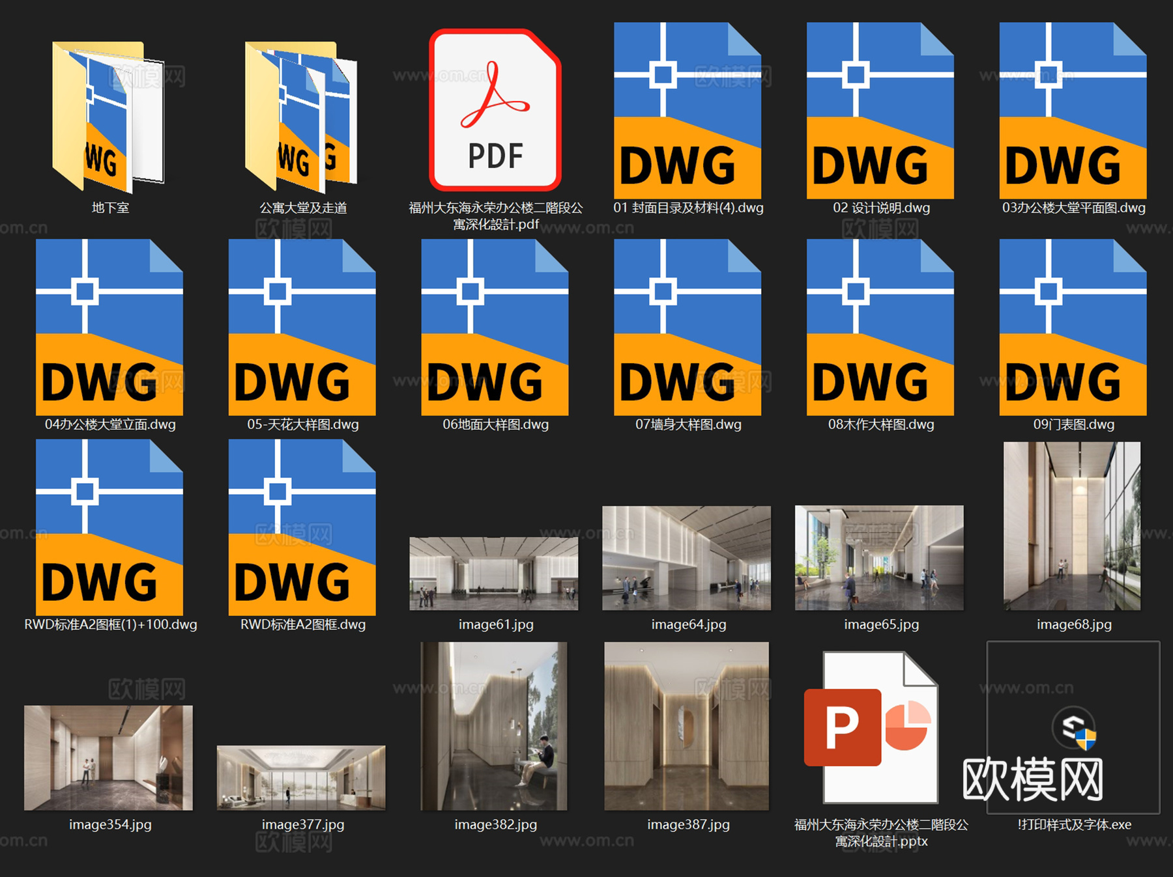Select the image387.jpg thumbnail
Viewport: 1173px width, 877px height.
687,727
